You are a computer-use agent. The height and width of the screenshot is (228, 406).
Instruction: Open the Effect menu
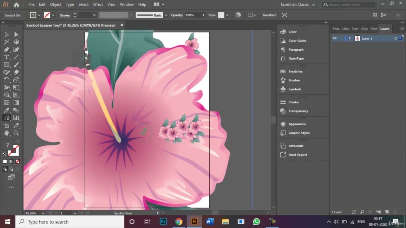click(x=98, y=4)
